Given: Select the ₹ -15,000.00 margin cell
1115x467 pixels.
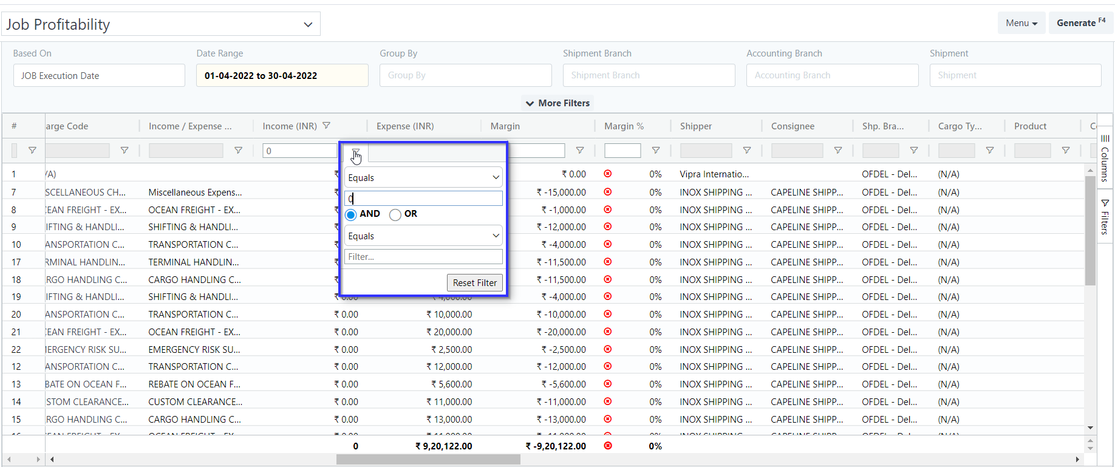Looking at the screenshot, I should 561,193.
